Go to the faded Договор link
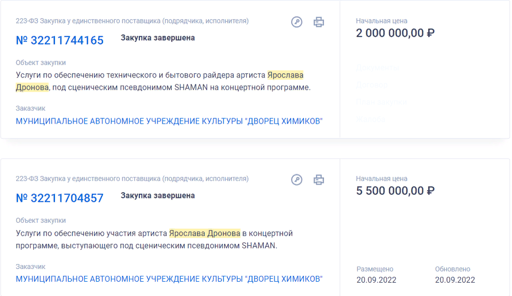 (372, 85)
